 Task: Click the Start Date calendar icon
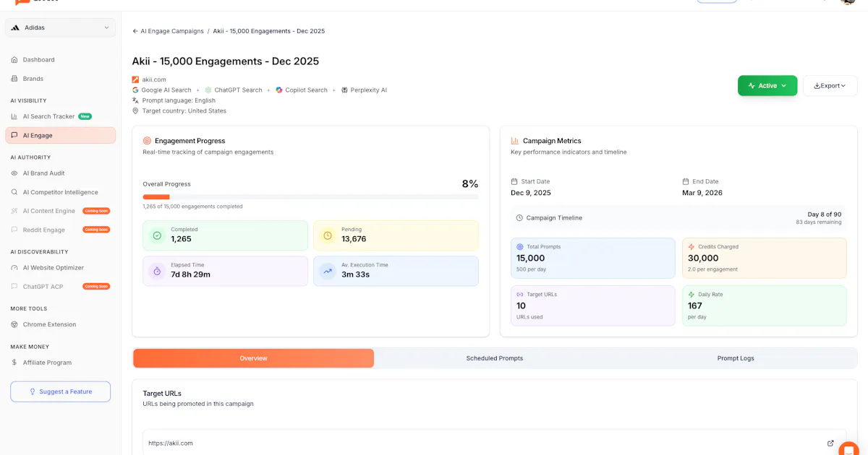pos(514,181)
